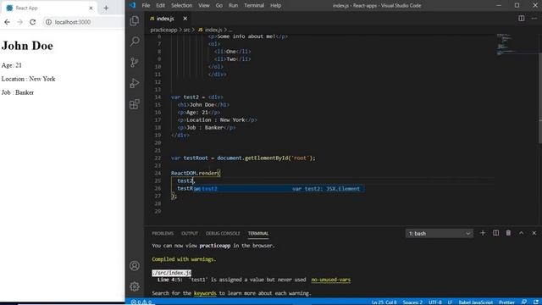542x305 pixels.
Task: View site information icon in address bar
Action: pos(49,22)
